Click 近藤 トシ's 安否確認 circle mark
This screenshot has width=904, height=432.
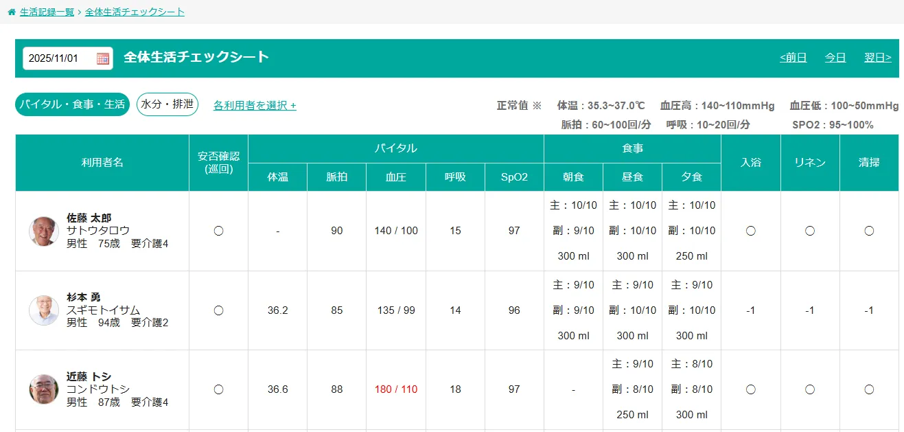coord(218,389)
